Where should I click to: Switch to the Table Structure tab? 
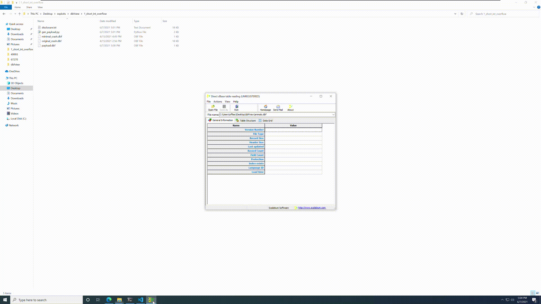pos(246,120)
